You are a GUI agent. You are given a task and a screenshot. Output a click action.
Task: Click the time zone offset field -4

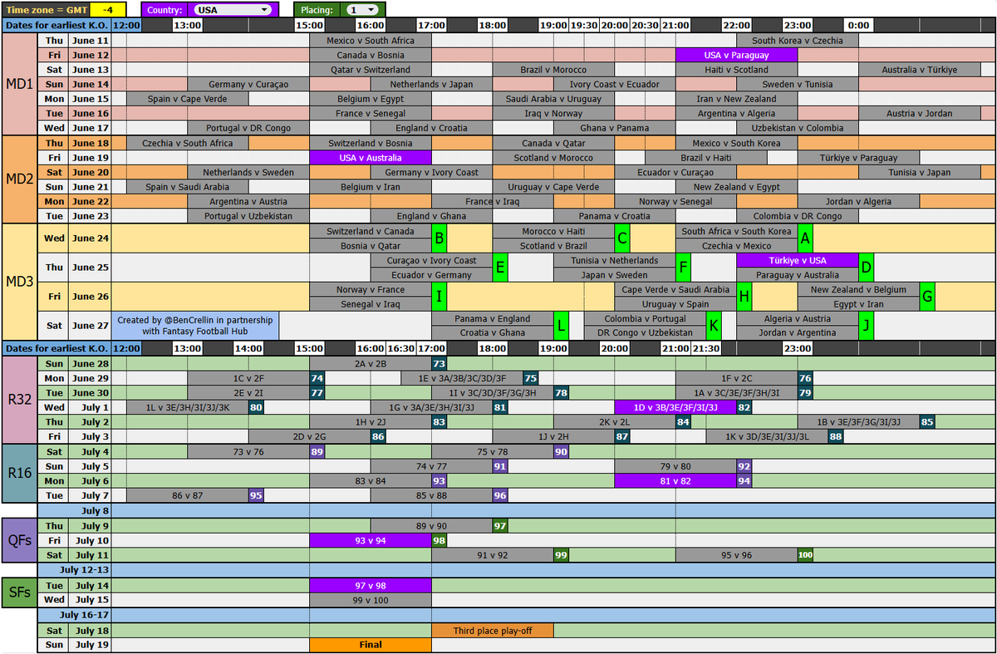click(x=107, y=10)
